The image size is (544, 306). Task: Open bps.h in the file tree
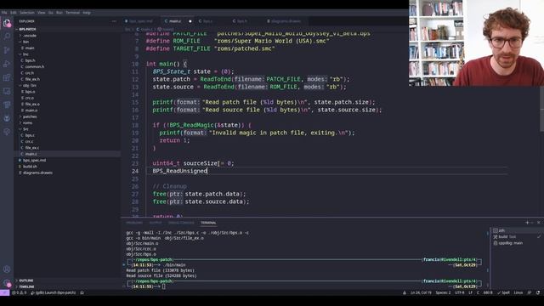[68, 60]
